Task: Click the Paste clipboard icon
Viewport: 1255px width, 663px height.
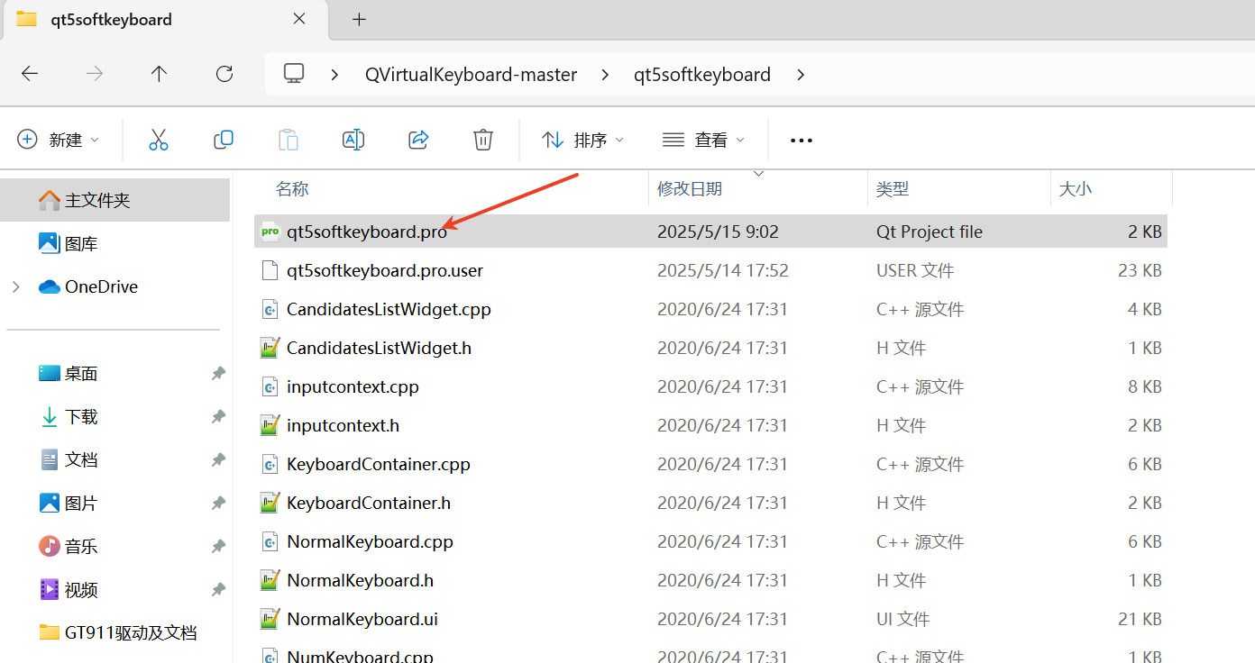Action: tap(289, 140)
